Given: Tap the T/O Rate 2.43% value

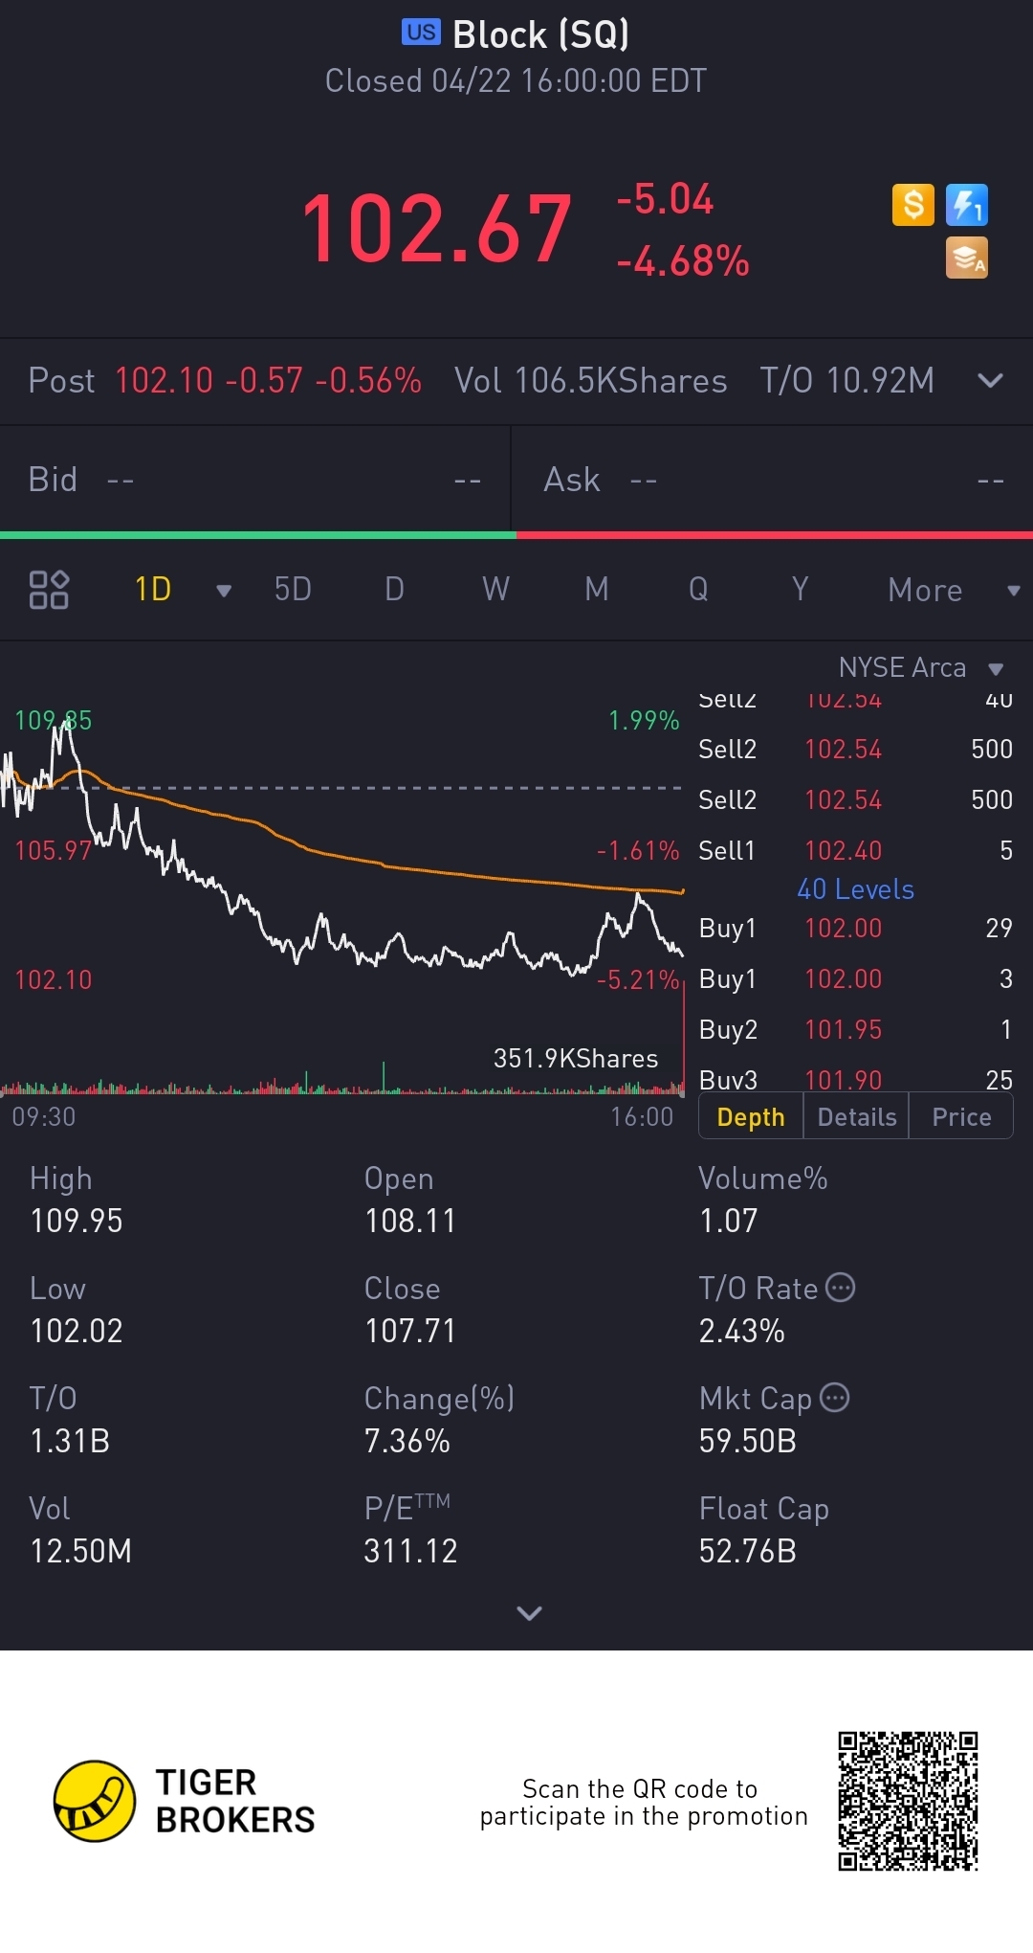Looking at the screenshot, I should click(741, 1331).
